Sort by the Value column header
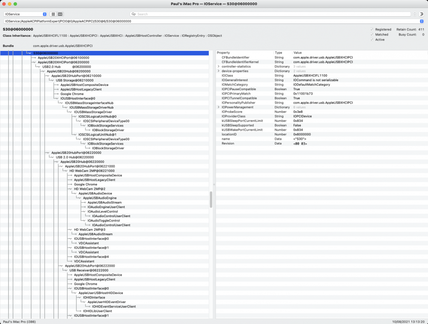This screenshot has width=428, height=324. tap(359, 53)
